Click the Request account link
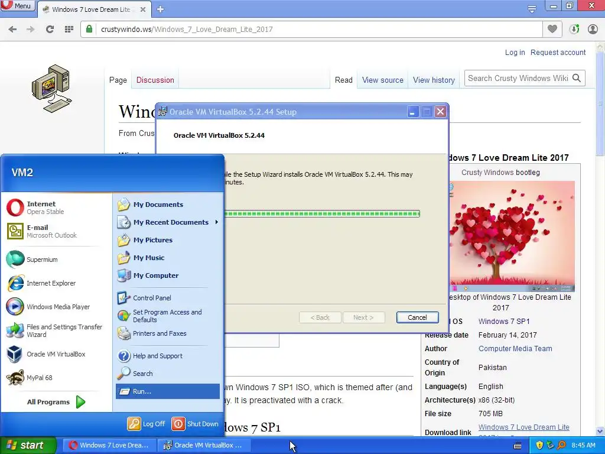This screenshot has width=605, height=454. click(558, 53)
